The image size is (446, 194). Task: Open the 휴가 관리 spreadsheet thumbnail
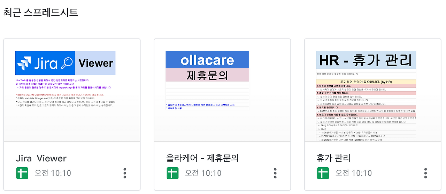click(x=373, y=90)
